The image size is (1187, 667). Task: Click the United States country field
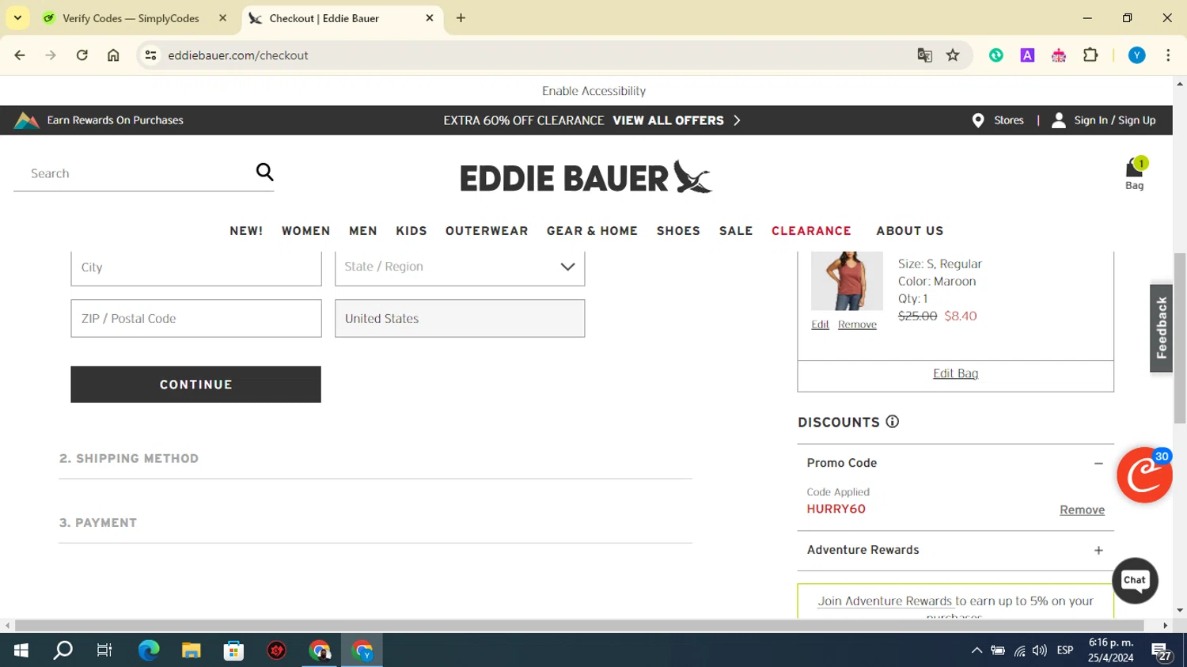pos(460,318)
